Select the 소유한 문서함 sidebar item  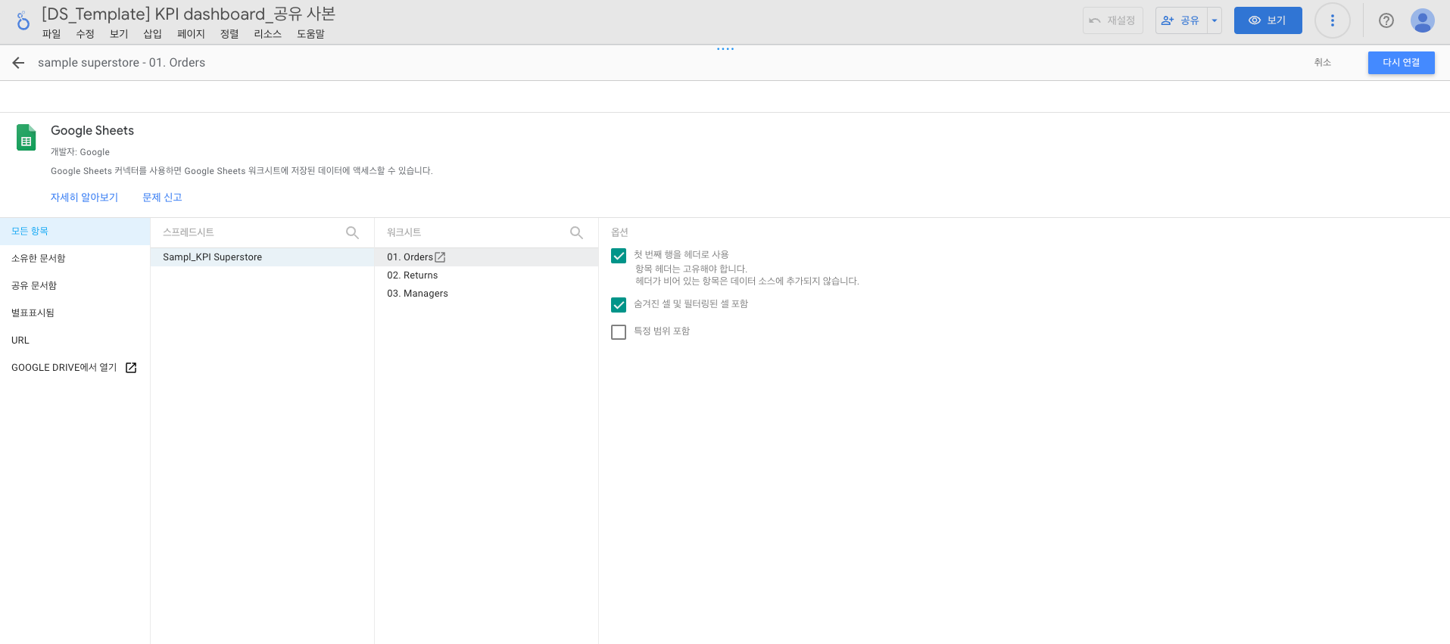(75, 259)
